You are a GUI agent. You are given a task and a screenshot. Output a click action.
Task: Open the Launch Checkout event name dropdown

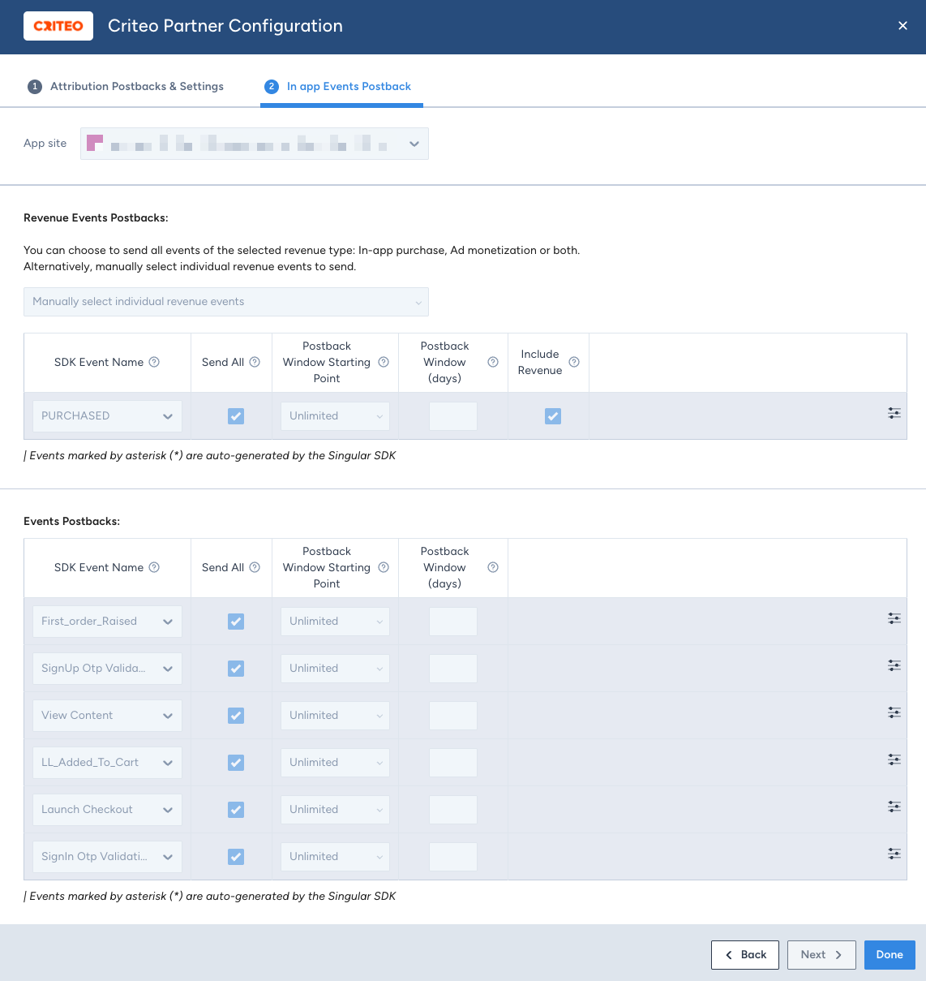click(x=107, y=810)
